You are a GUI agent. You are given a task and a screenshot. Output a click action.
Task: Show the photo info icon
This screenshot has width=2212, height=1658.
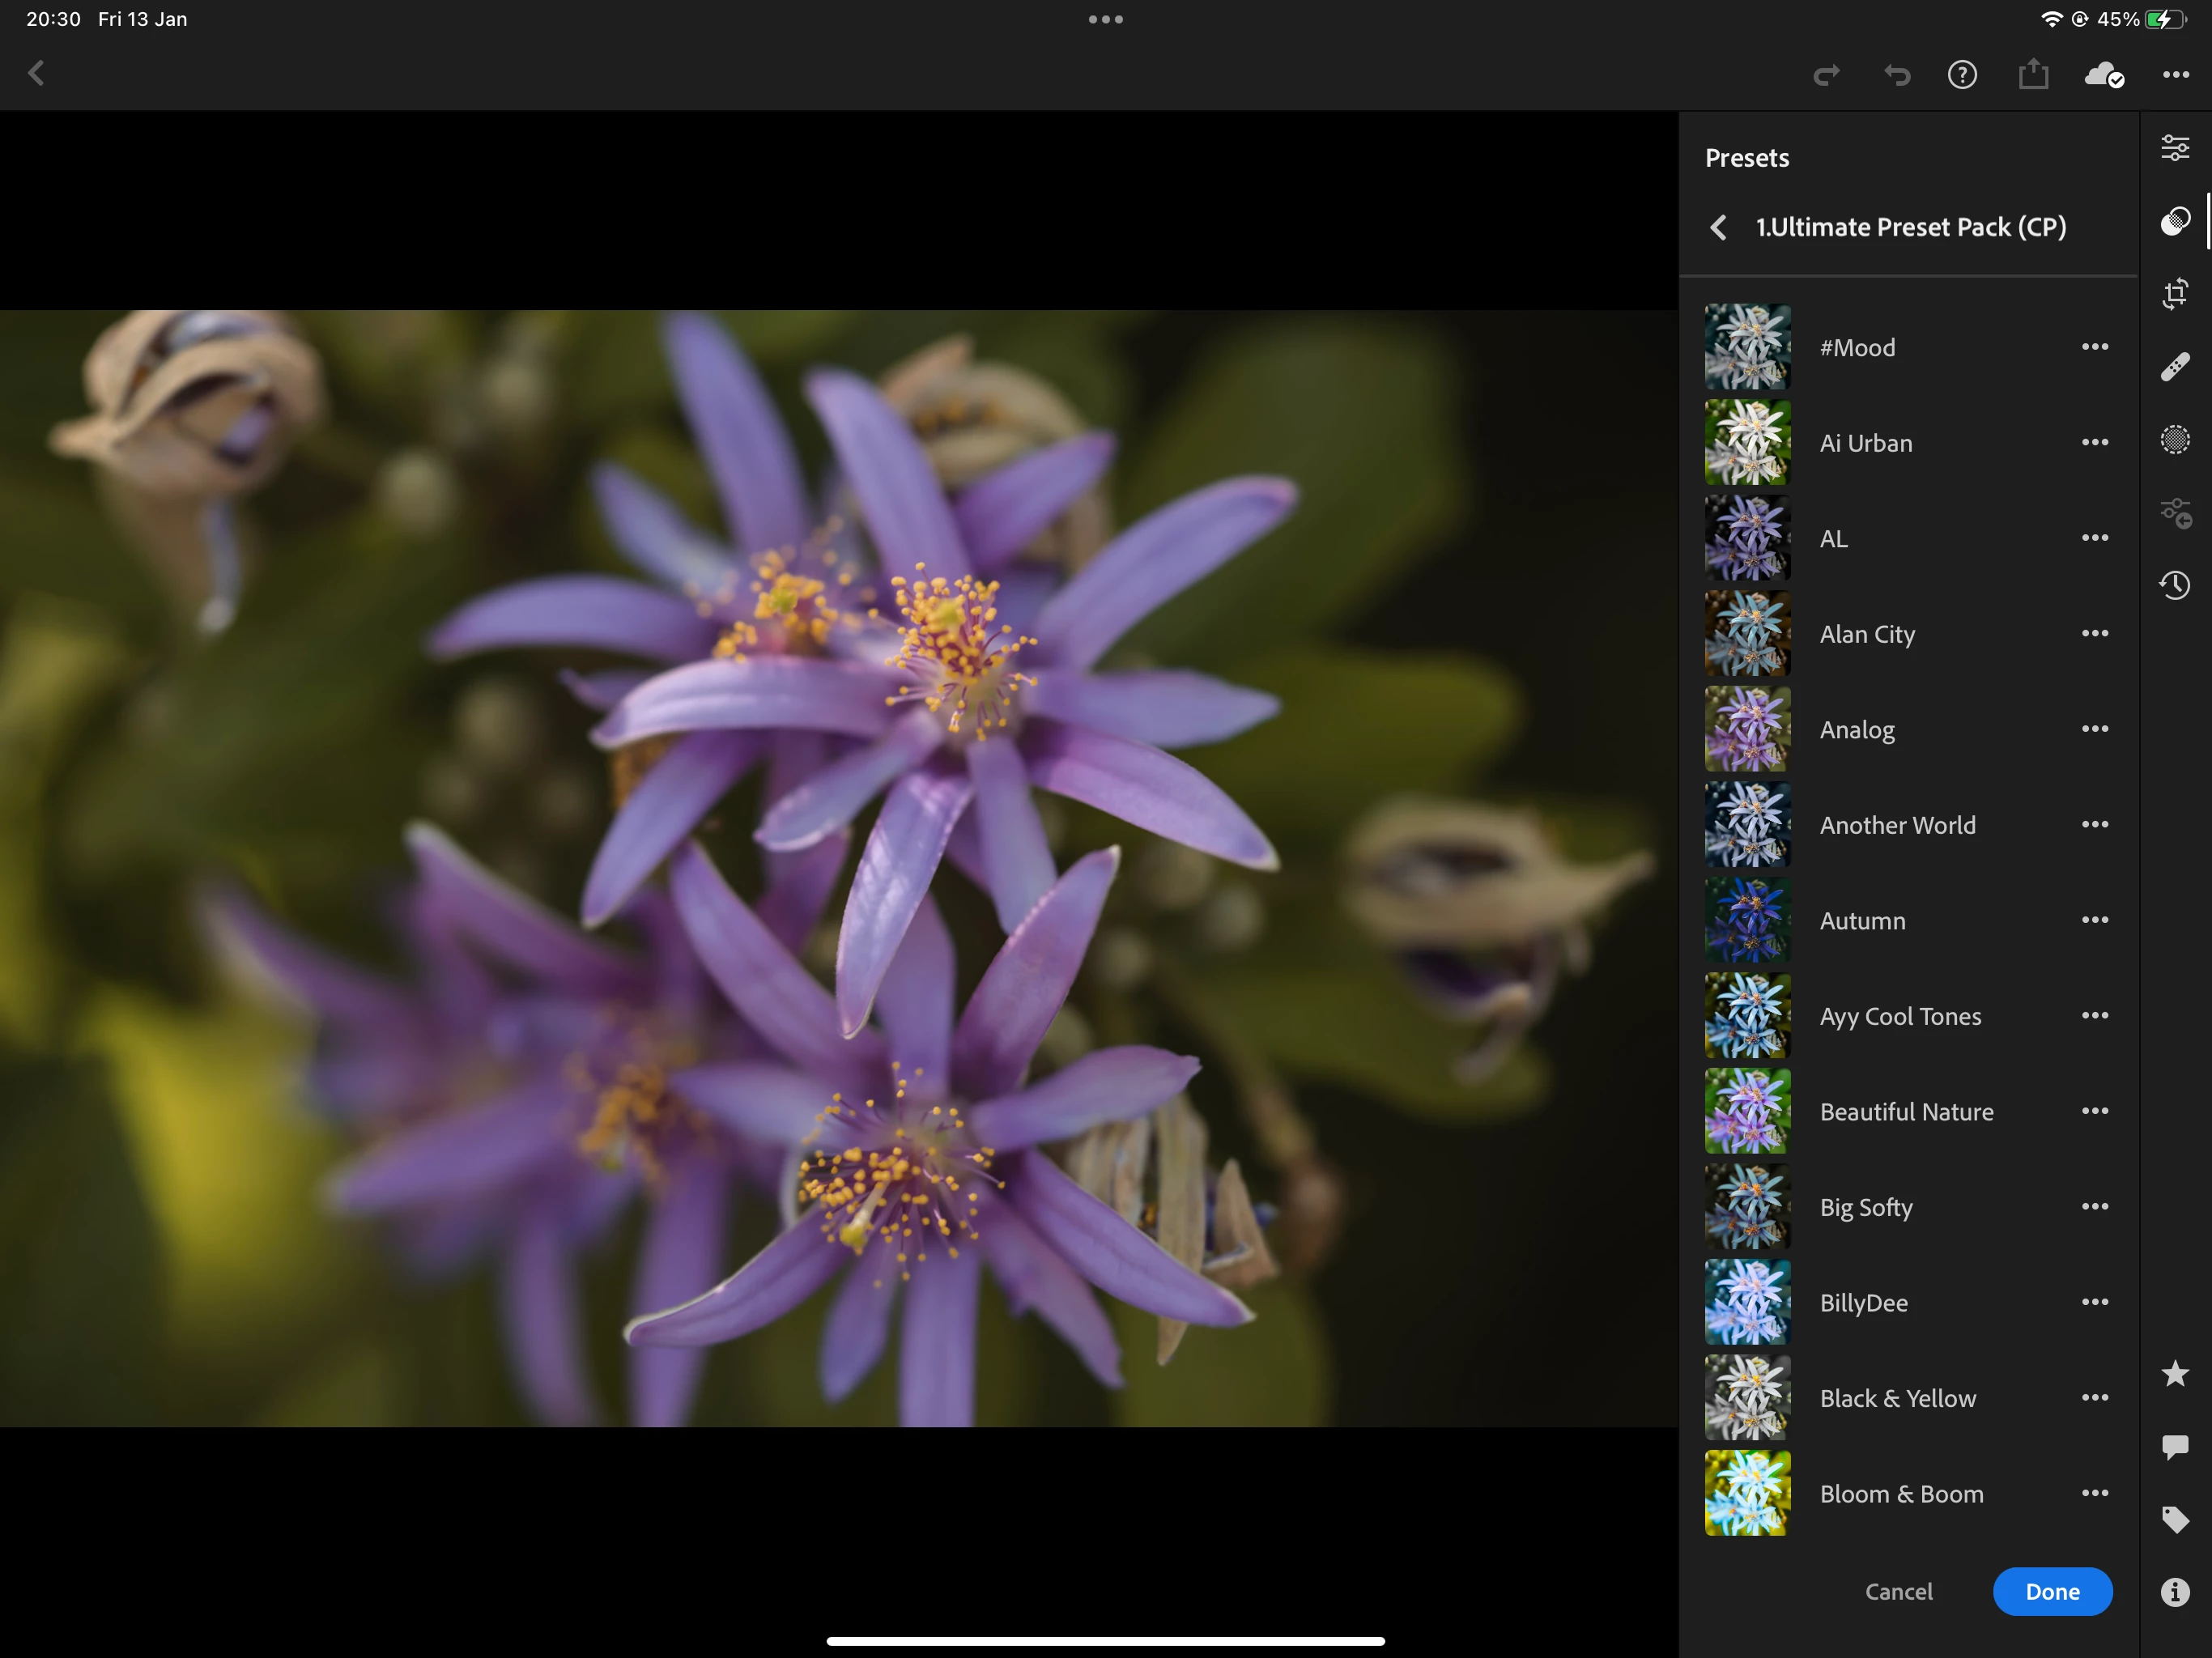pyautogui.click(x=2174, y=1592)
